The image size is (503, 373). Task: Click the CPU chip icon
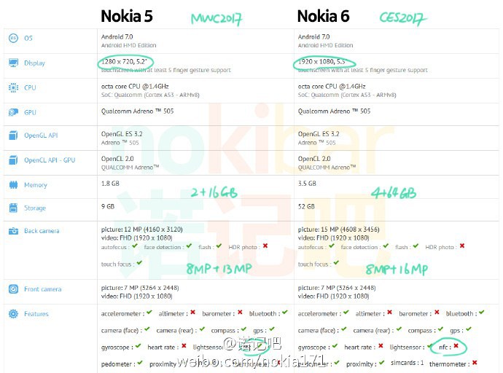[13, 87]
